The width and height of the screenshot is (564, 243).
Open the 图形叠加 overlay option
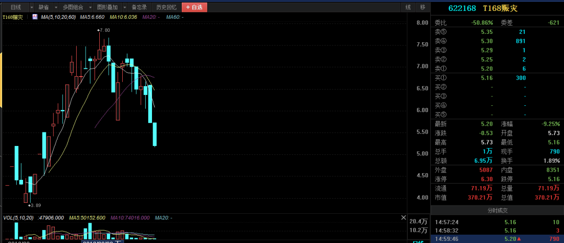108,7
